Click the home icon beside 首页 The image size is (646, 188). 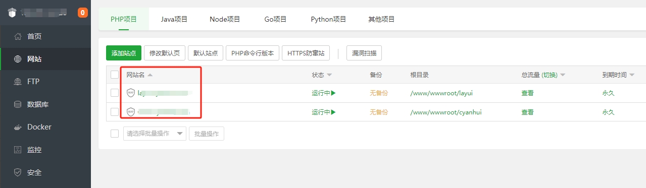[x=18, y=36]
